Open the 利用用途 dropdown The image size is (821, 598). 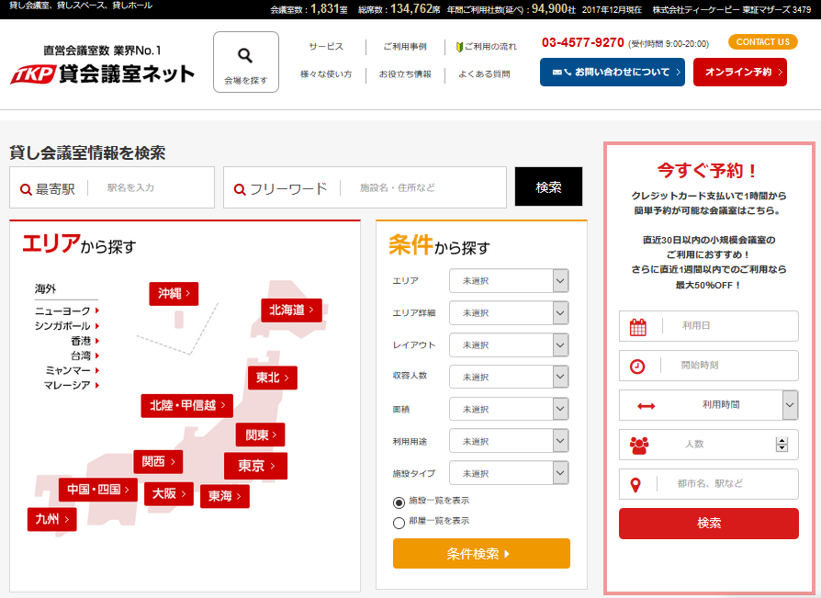pos(509,441)
